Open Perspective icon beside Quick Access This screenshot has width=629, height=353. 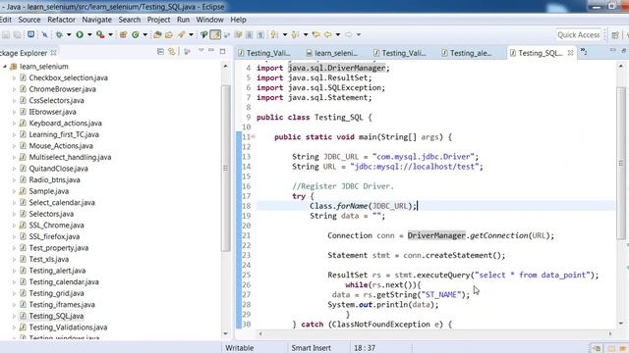point(615,35)
